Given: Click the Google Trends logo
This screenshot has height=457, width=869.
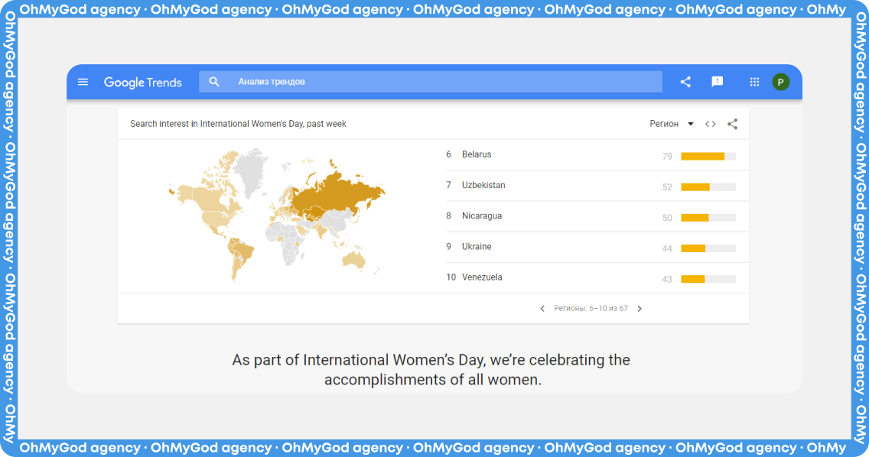Looking at the screenshot, I should (143, 83).
